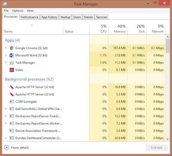
Task: Expand the Microsoft Word process group
Action: pyautogui.click(x=6, y=55)
